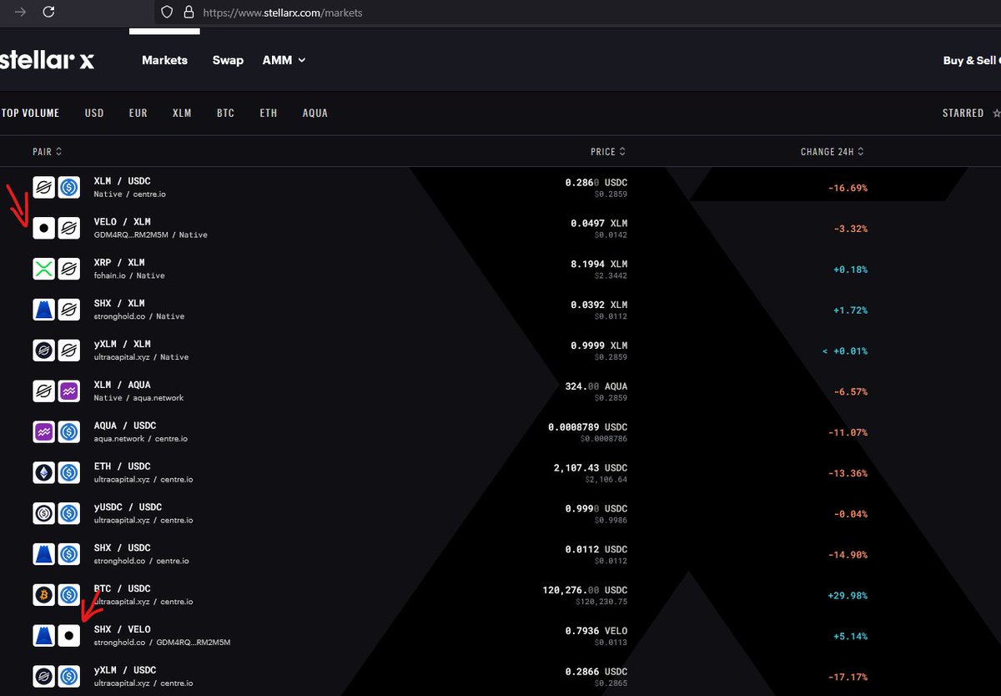
Task: Click the yXLM icon in yXLM / USDC row
Action: 43,677
